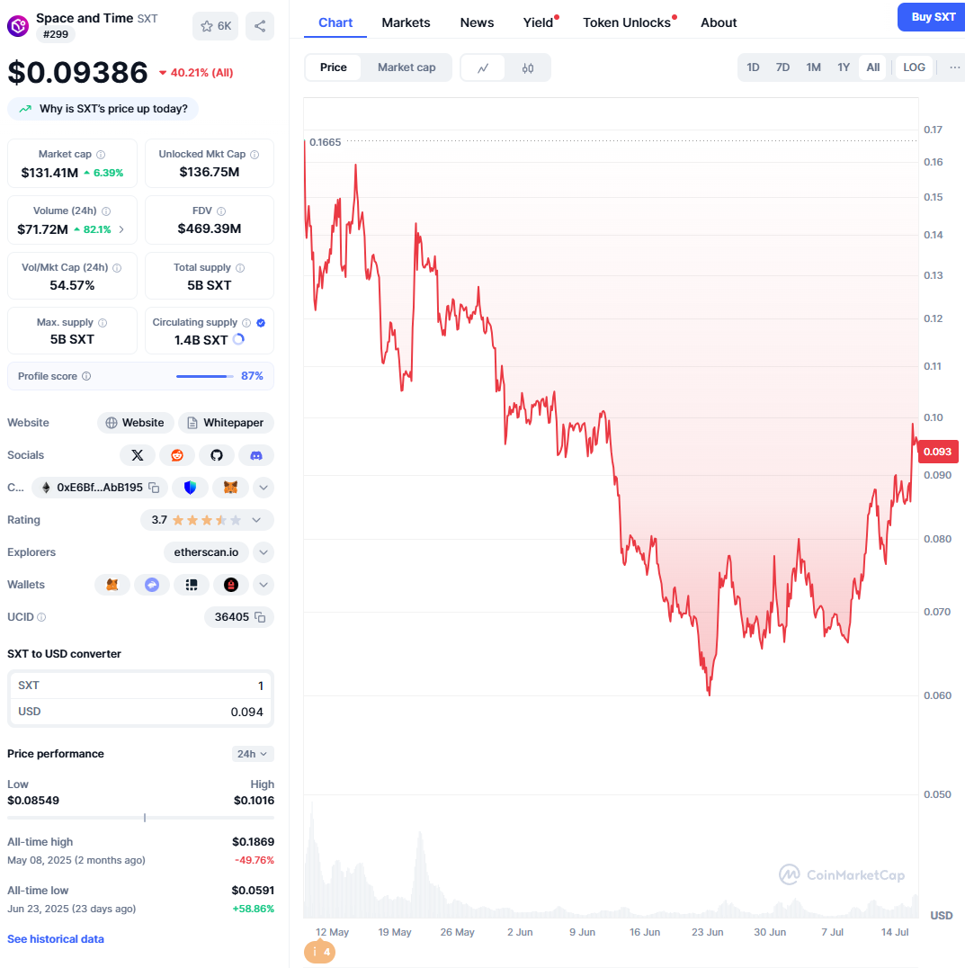Open the See historical data link
The height and width of the screenshot is (968, 965).
[55, 938]
